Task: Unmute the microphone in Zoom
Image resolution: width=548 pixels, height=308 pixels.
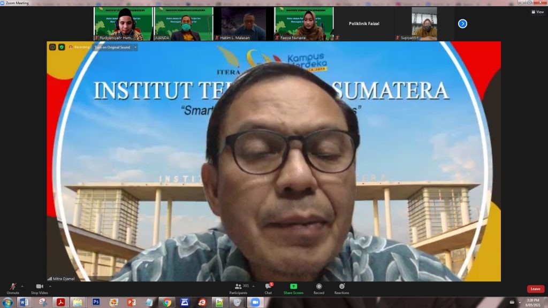Action: pyautogui.click(x=13, y=288)
